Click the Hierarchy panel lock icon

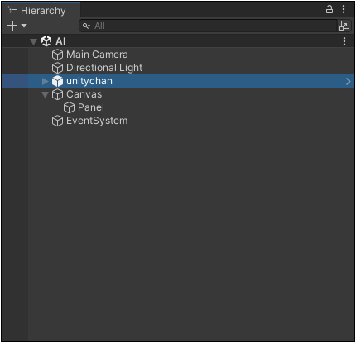click(x=330, y=9)
